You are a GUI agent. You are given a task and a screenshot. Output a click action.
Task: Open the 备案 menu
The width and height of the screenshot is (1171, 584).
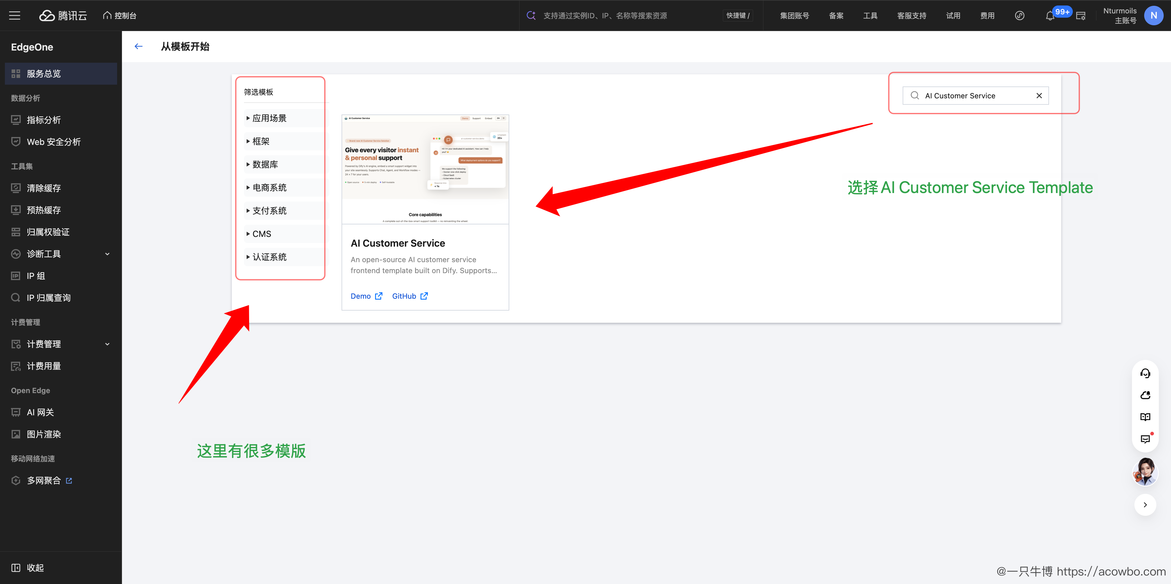[836, 16]
